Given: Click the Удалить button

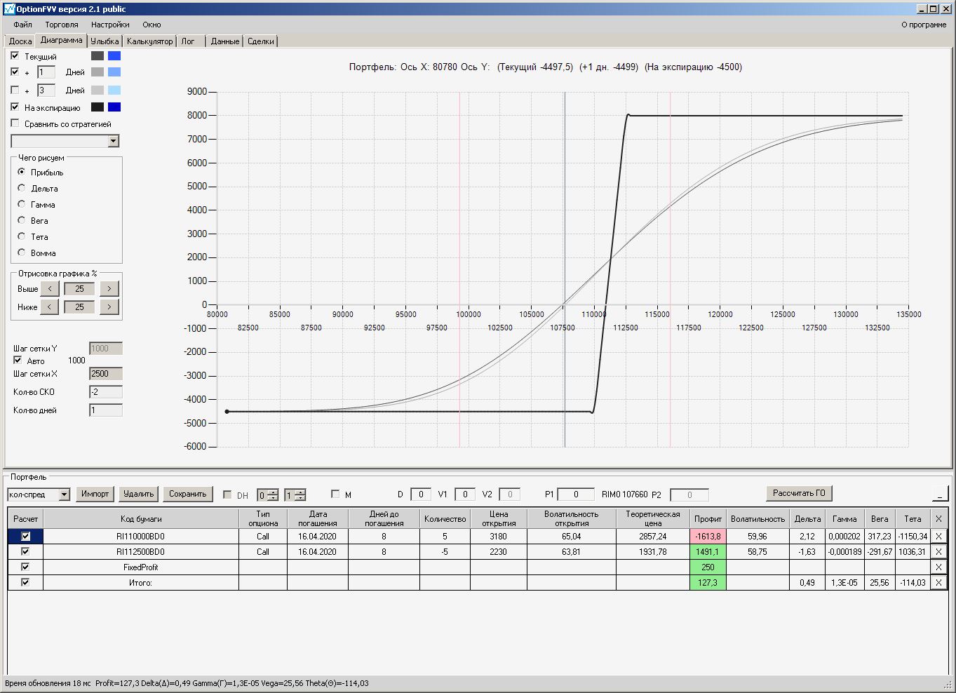Looking at the screenshot, I should point(138,494).
